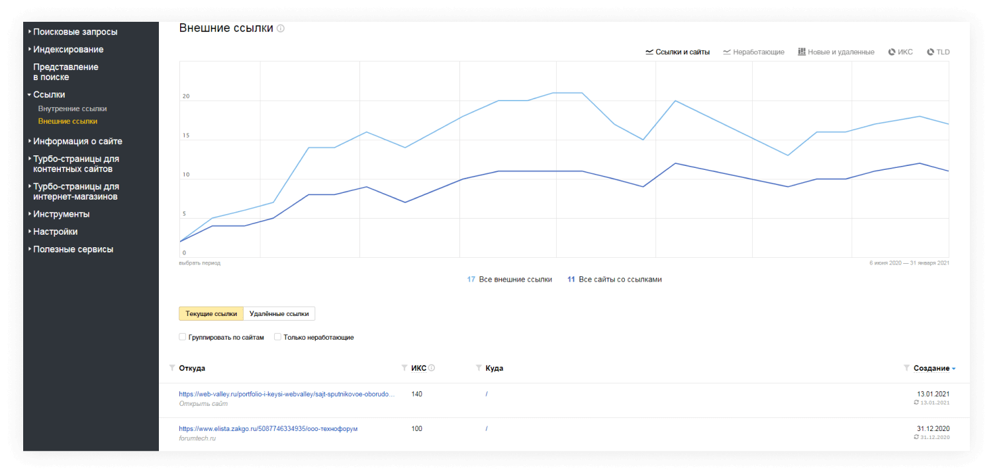Switch to Удалённые ссылки tab
This screenshot has height=476, width=993.
pos(279,313)
